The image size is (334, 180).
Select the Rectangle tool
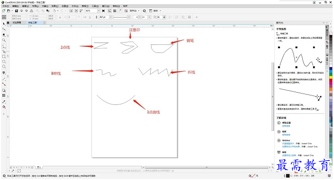pyautogui.click(x=4, y=57)
